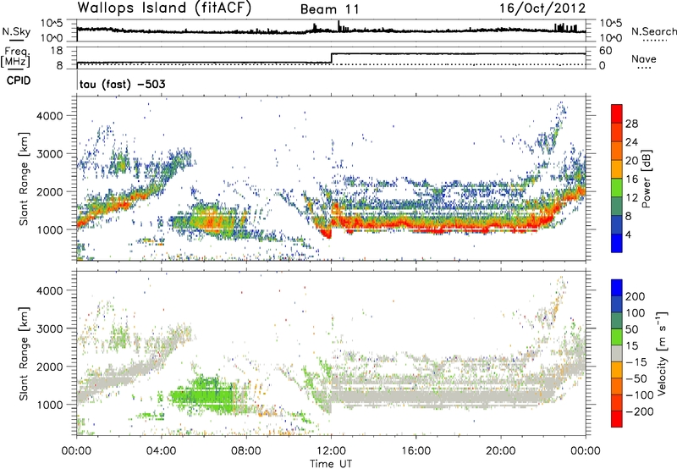Select the tau (fast) -503 text
The width and height of the screenshot is (677, 469).
122,84
